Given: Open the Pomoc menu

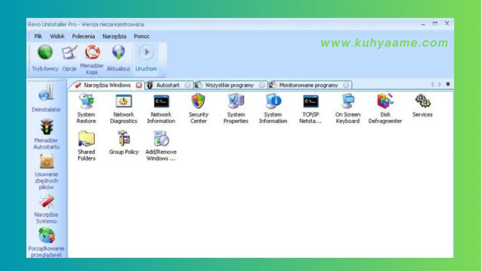Looking at the screenshot, I should pos(142,37).
